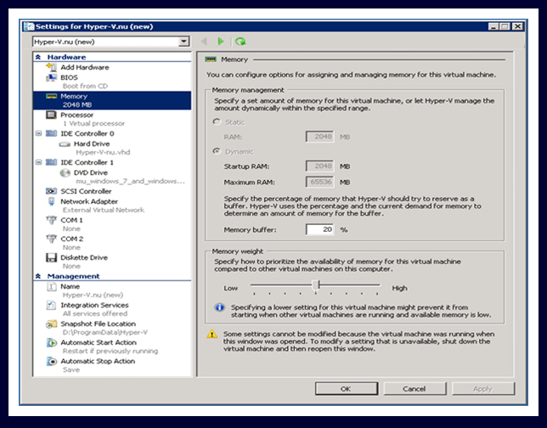The width and height of the screenshot is (547, 428).
Task: Click the IDE Controller 1 icon
Action: pos(51,162)
